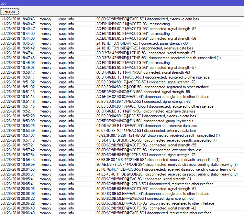The image size is (244, 214).
Task: Click the Log window title bar
Action: (x=122, y=3)
